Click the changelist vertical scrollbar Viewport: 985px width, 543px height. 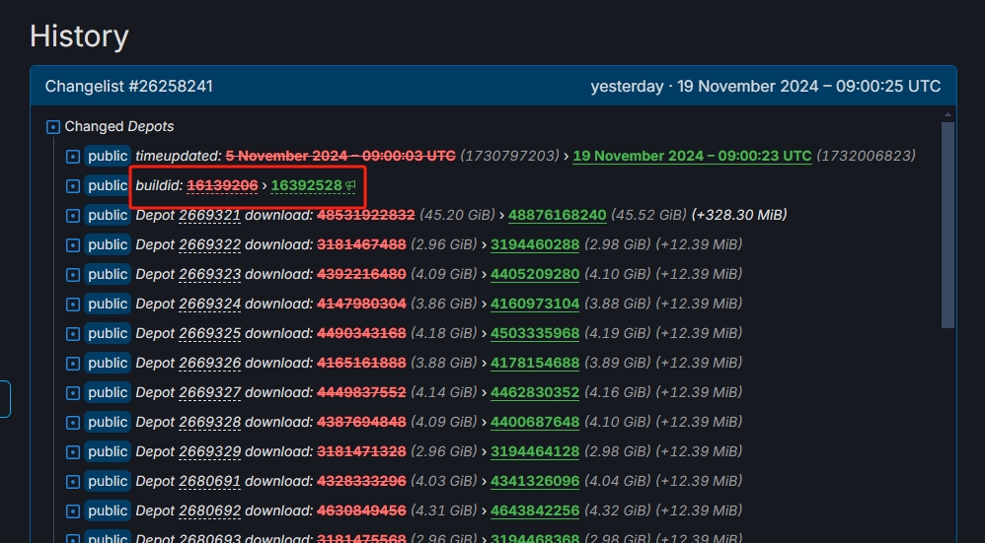tap(947, 225)
